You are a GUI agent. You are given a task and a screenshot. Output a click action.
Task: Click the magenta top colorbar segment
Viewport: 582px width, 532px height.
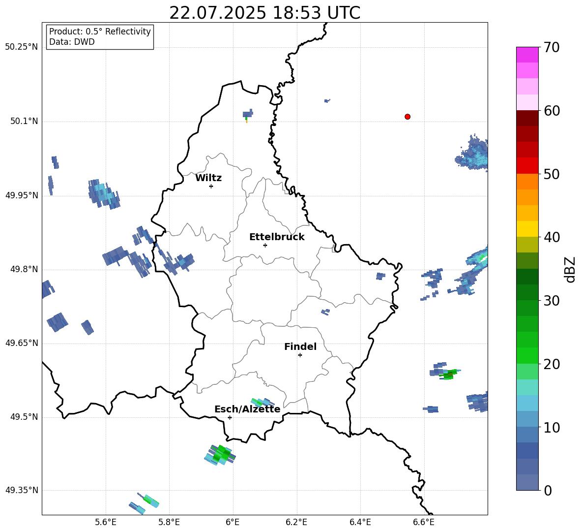(x=527, y=55)
